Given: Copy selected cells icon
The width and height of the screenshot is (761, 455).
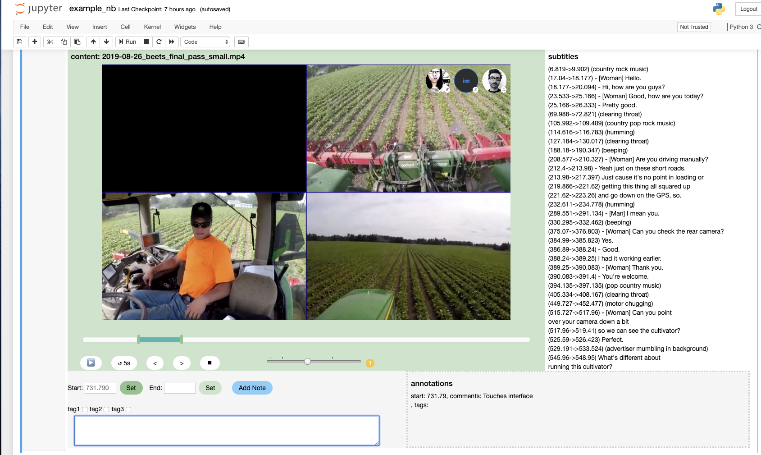Looking at the screenshot, I should pos(64,42).
